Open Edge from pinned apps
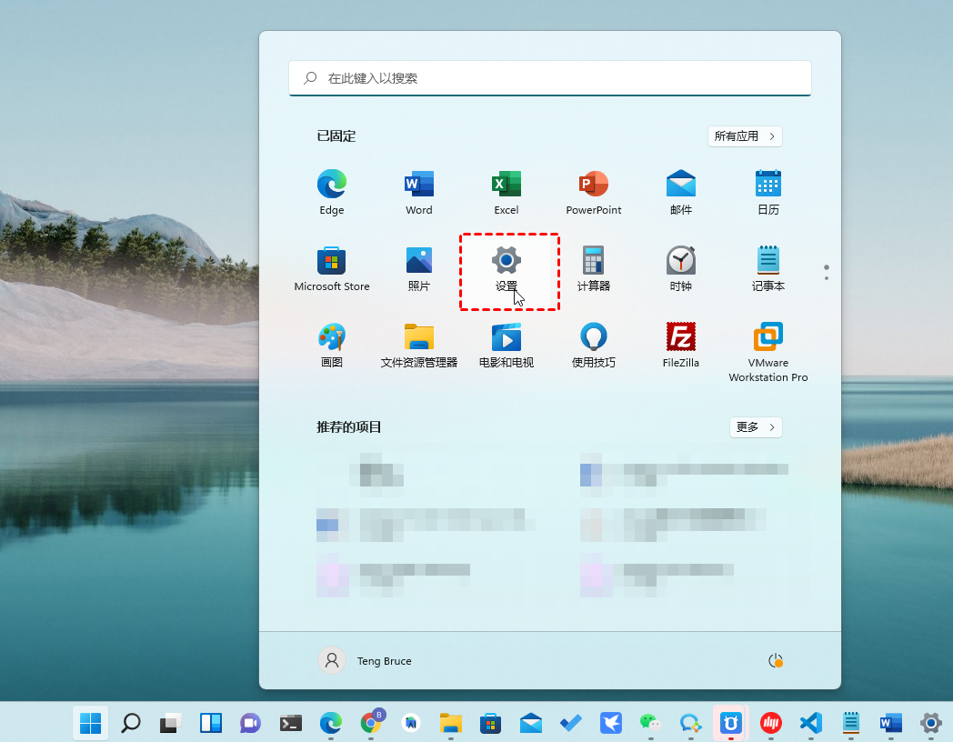Screen dimensions: 953x742 tap(331, 193)
